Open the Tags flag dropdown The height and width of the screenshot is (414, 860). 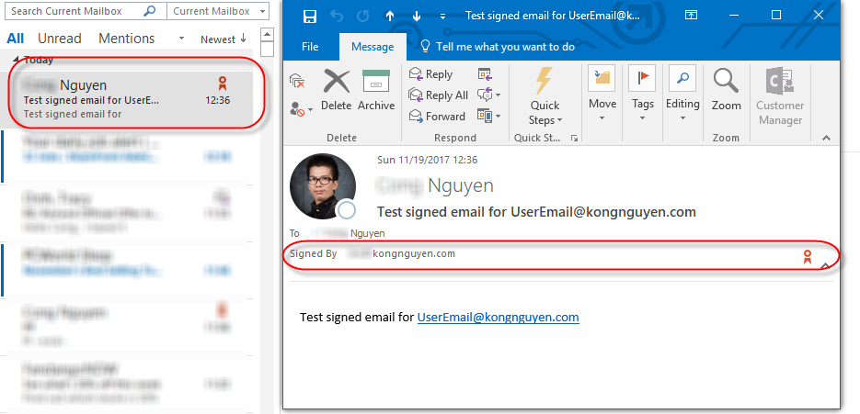pyautogui.click(x=642, y=95)
